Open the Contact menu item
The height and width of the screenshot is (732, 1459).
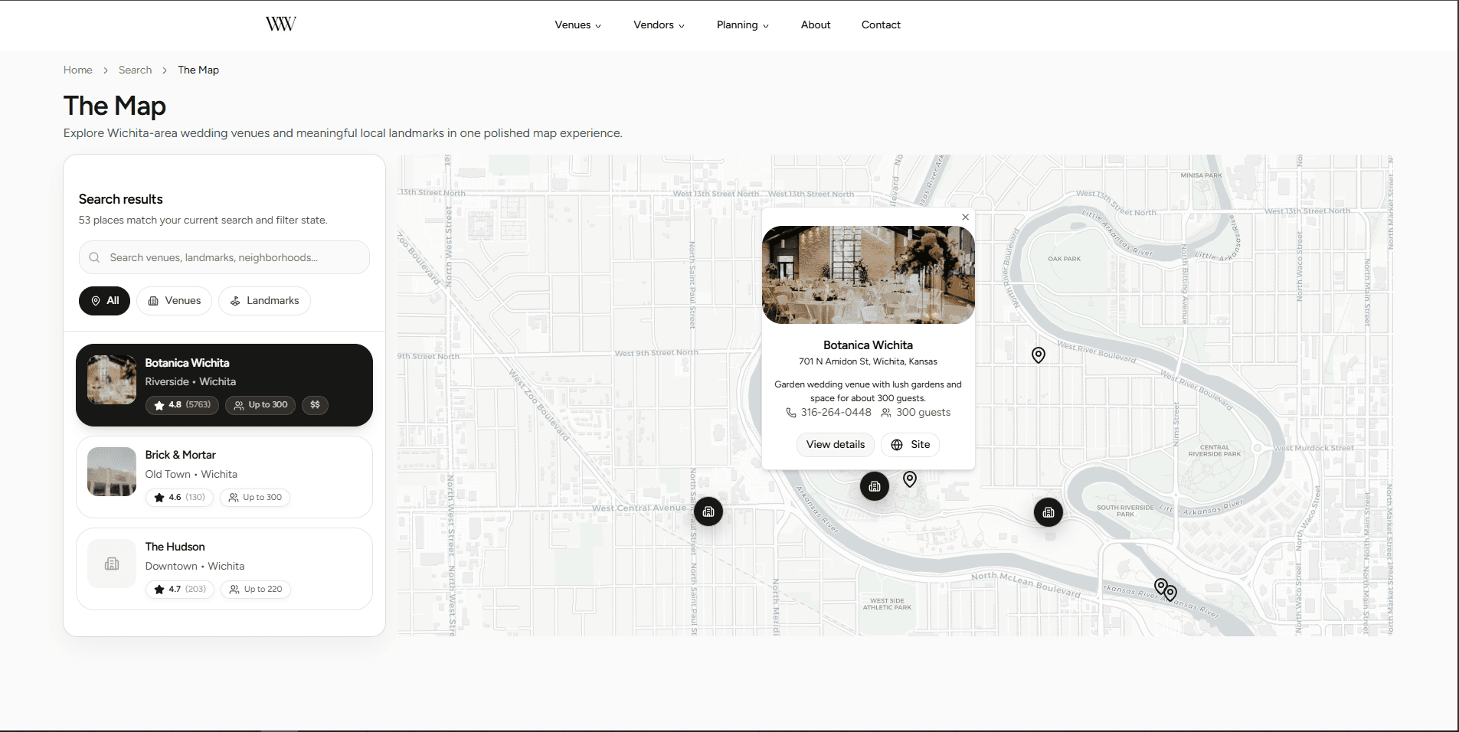click(x=881, y=25)
